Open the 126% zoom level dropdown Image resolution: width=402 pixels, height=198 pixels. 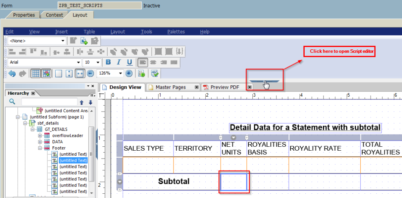(x=121, y=74)
